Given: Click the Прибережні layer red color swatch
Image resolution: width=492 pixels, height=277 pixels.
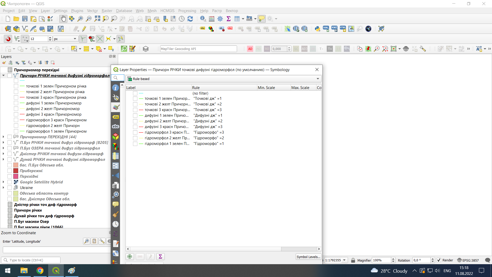Looking at the screenshot, I should 16,171.
